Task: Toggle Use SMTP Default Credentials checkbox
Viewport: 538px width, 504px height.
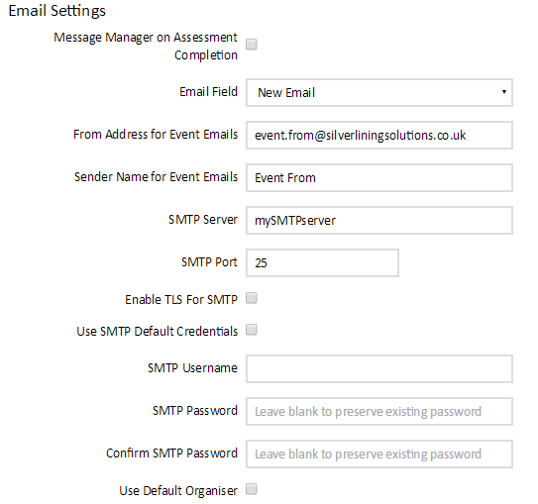Action: pyautogui.click(x=251, y=330)
